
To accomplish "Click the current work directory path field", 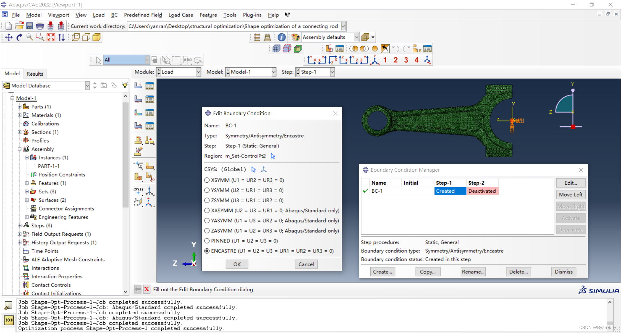I will tap(234, 26).
